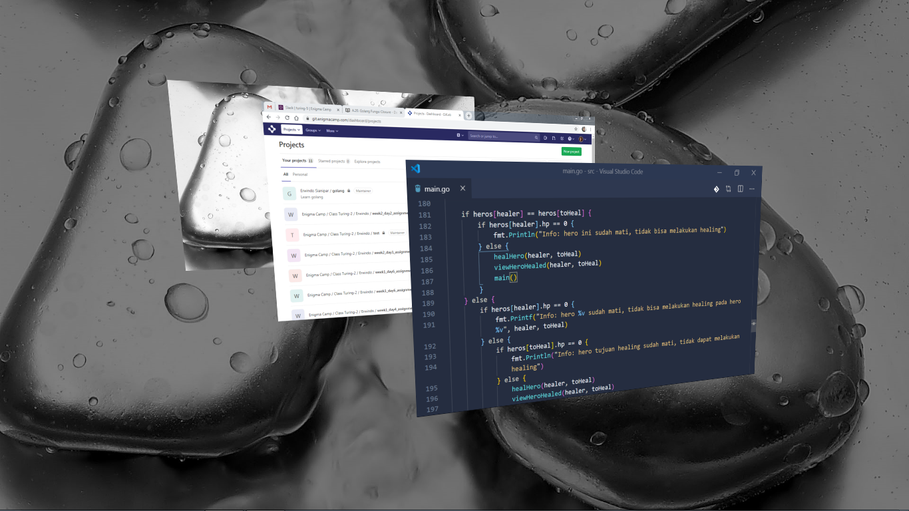This screenshot has width=909, height=511.
Task: Click the G avatar of golang project
Action: click(x=289, y=194)
